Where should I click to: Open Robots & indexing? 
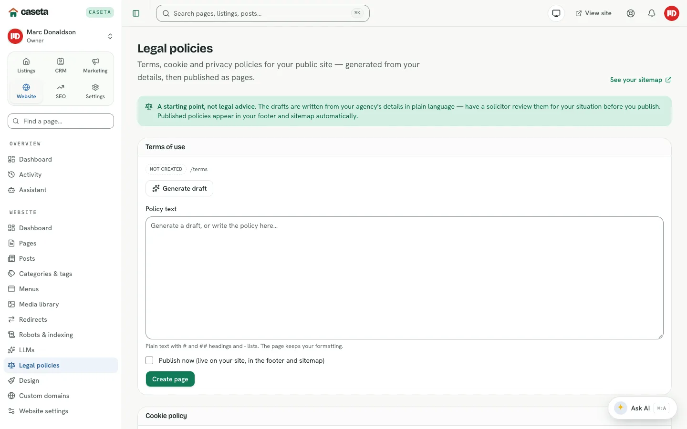[x=61, y=335]
